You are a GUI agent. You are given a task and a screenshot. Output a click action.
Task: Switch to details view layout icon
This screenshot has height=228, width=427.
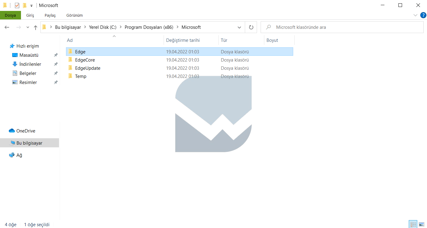(413, 224)
